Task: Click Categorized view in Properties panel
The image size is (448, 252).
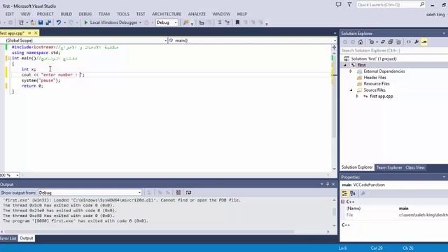Action: (345, 194)
